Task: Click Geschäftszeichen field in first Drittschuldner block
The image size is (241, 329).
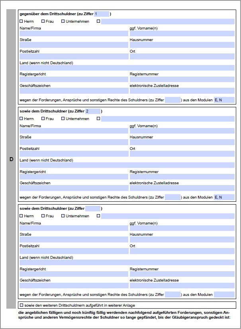Action: pos(74,91)
